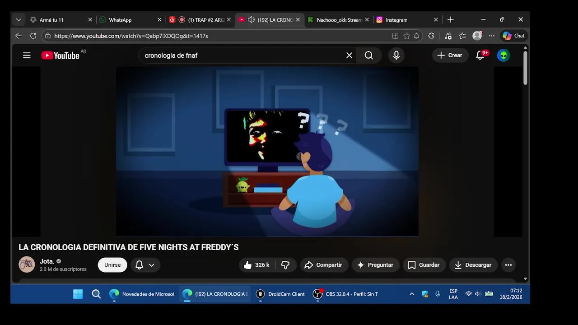Reload the page in the browser
The image size is (578, 325).
tap(33, 36)
